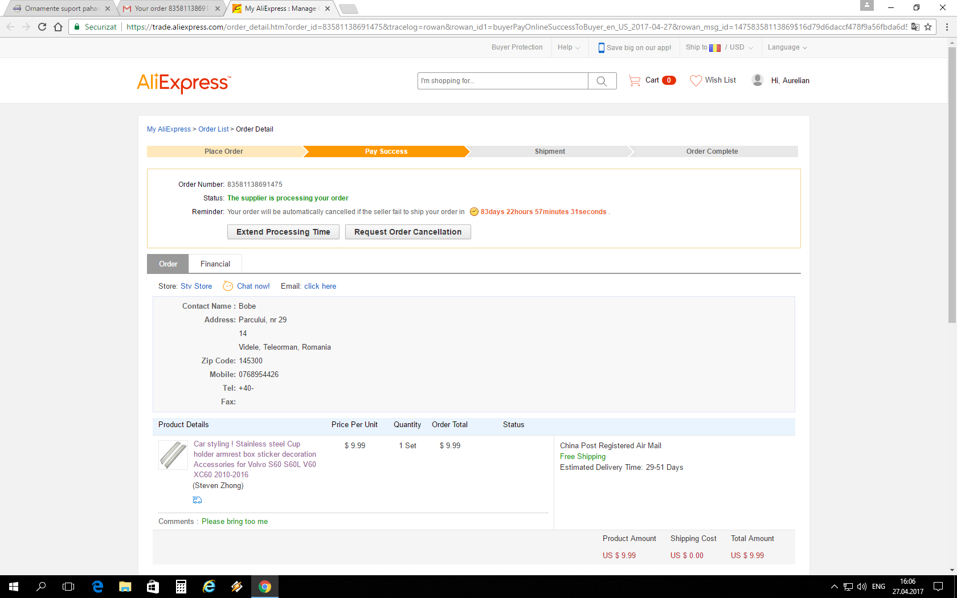This screenshot has width=957, height=598.
Task: Click the translate page icon in address bar
Action: [x=915, y=27]
